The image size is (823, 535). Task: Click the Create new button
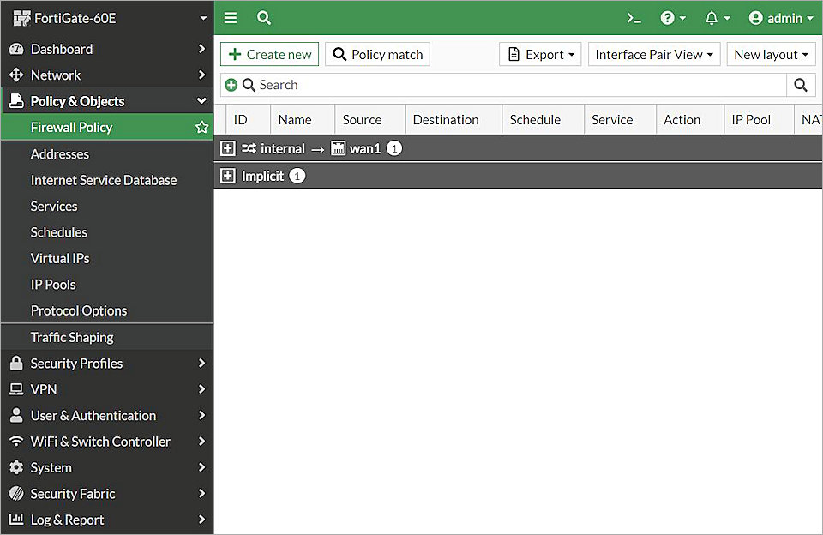click(x=269, y=54)
